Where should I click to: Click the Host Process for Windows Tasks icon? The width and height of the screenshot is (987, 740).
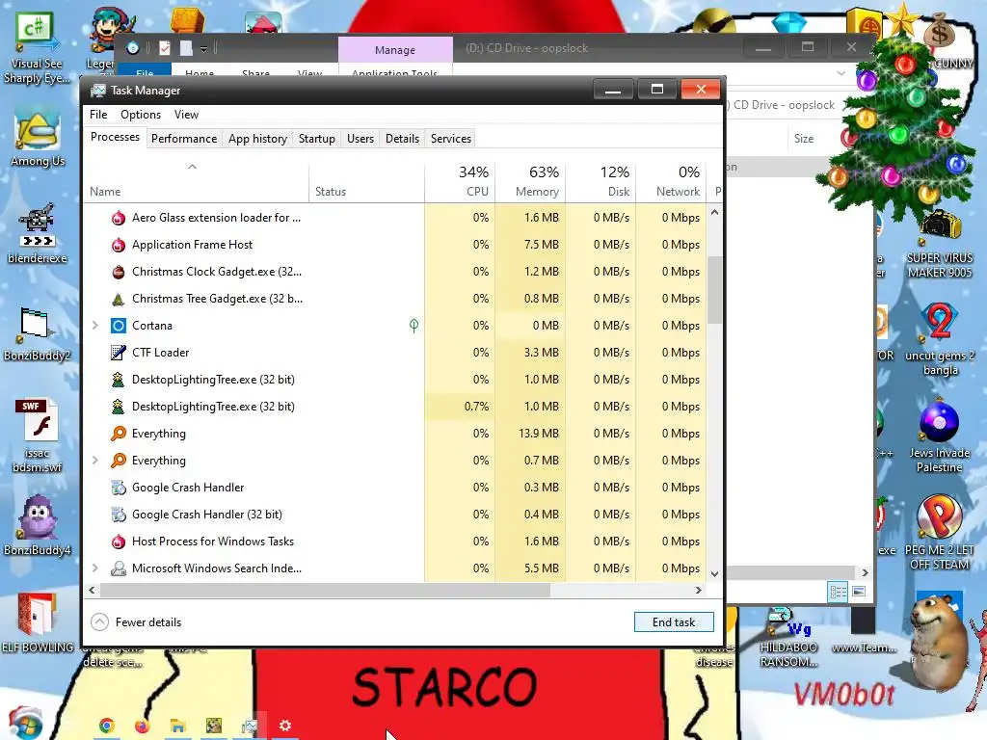pos(119,542)
